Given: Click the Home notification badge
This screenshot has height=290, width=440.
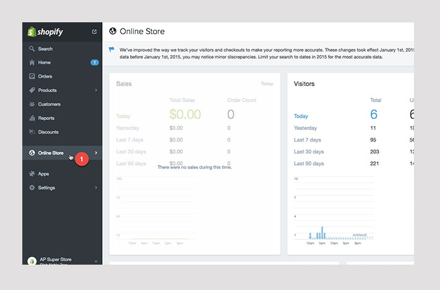Looking at the screenshot, I should click(x=94, y=62).
